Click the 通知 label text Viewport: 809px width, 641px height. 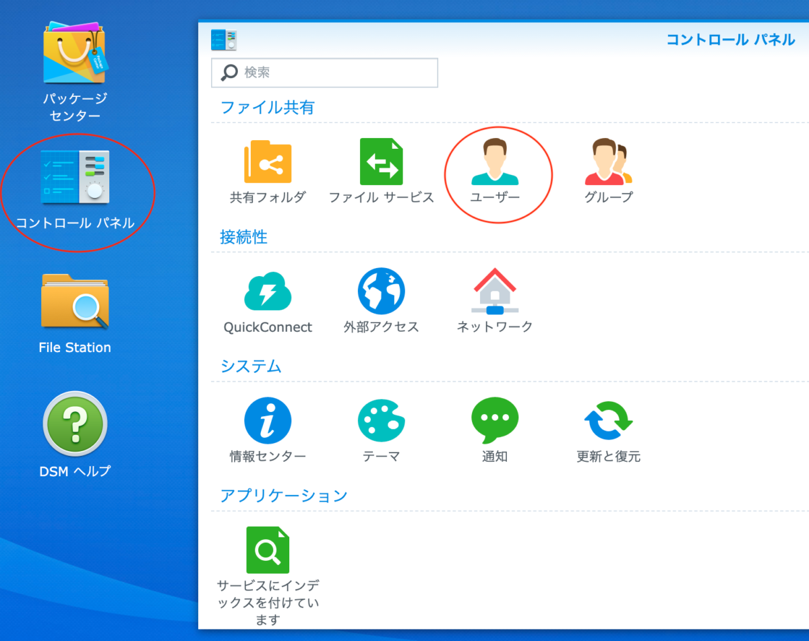(495, 456)
